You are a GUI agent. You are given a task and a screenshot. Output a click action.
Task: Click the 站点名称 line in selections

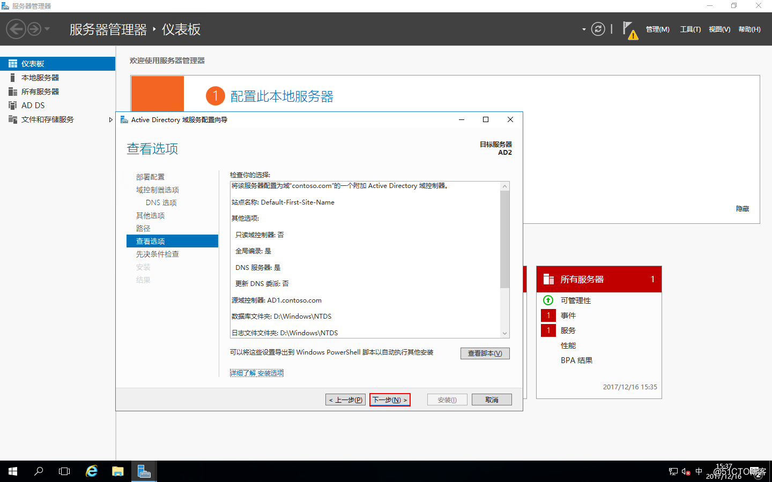pyautogui.click(x=283, y=202)
